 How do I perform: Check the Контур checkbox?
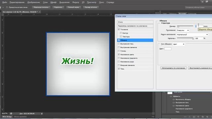click(121, 33)
